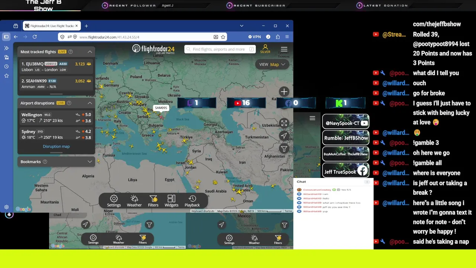
Task: Click the BuyMeACoffee: TheJeffBShow banner
Action: pyautogui.click(x=346, y=154)
